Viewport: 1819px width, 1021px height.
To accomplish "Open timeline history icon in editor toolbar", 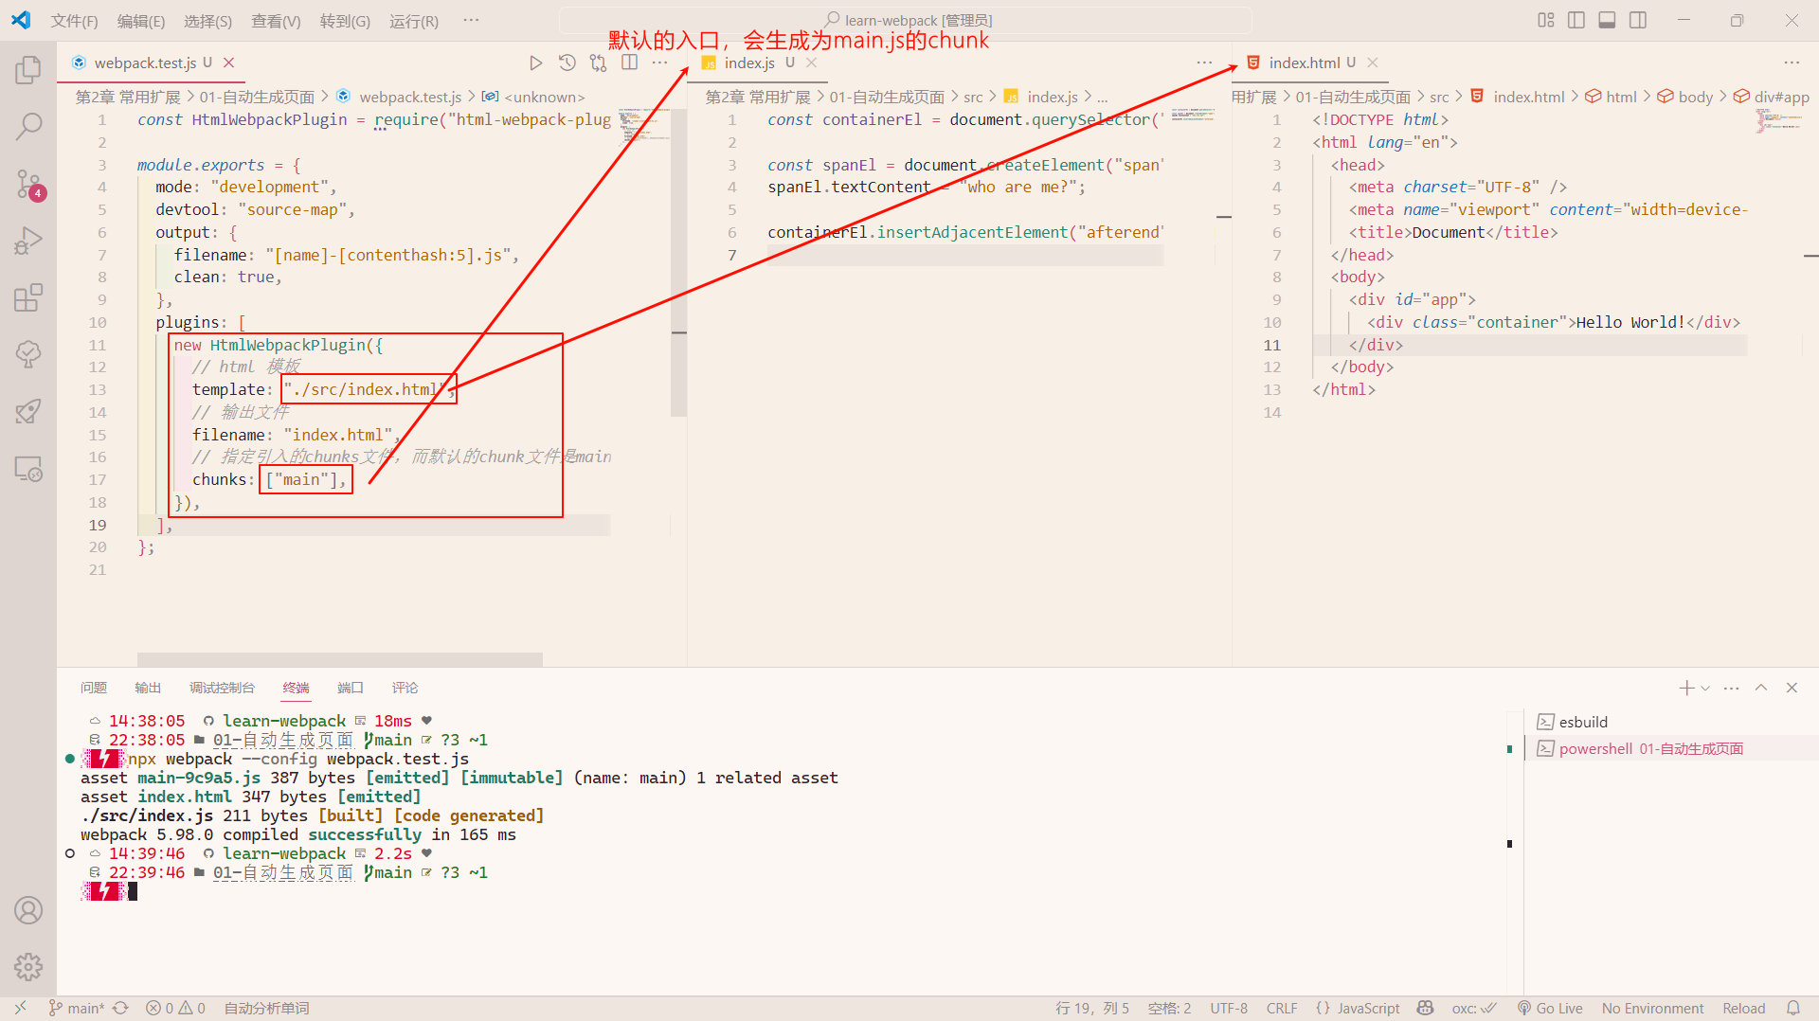I will pyautogui.click(x=567, y=63).
